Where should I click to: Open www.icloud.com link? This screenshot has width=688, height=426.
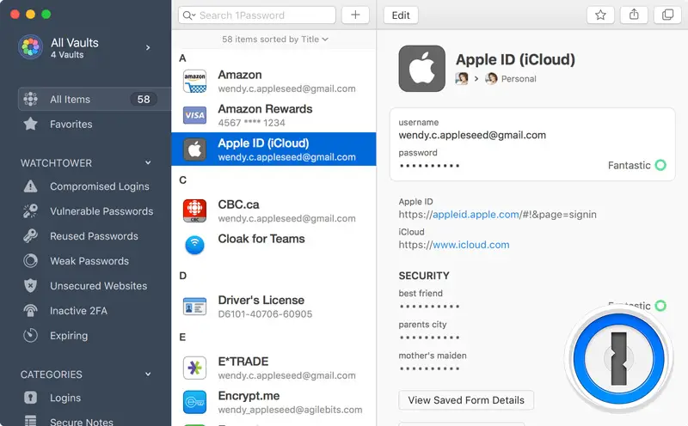click(x=471, y=245)
